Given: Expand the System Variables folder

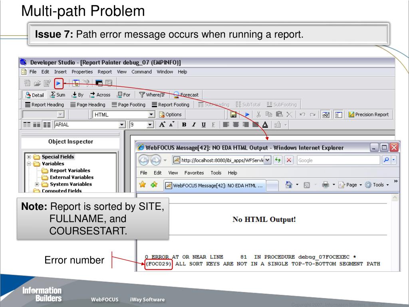Looking at the screenshot, I should (x=37, y=184).
